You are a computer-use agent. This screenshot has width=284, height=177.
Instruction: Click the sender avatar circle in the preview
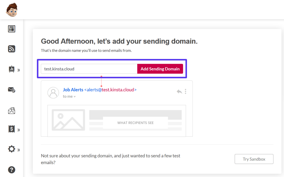tap(53, 93)
